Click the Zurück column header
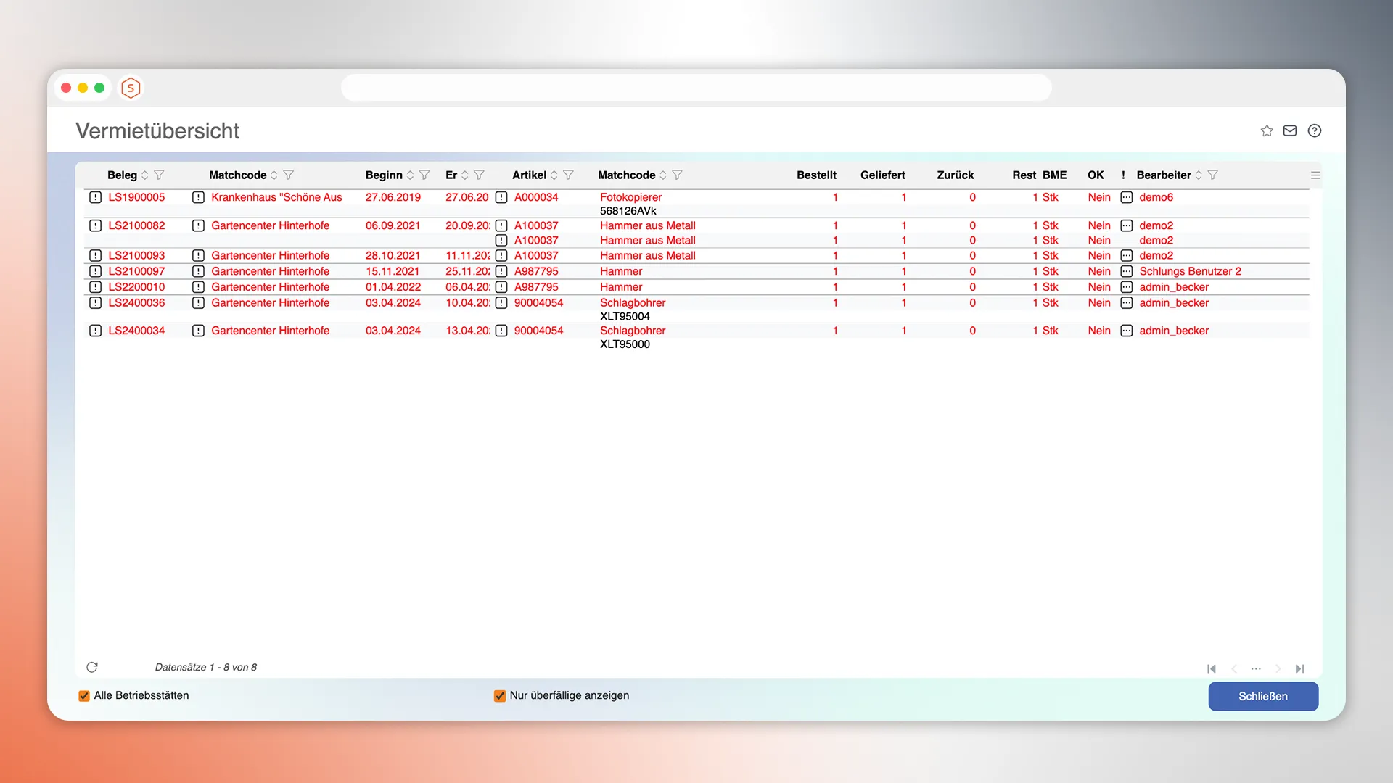 point(955,175)
